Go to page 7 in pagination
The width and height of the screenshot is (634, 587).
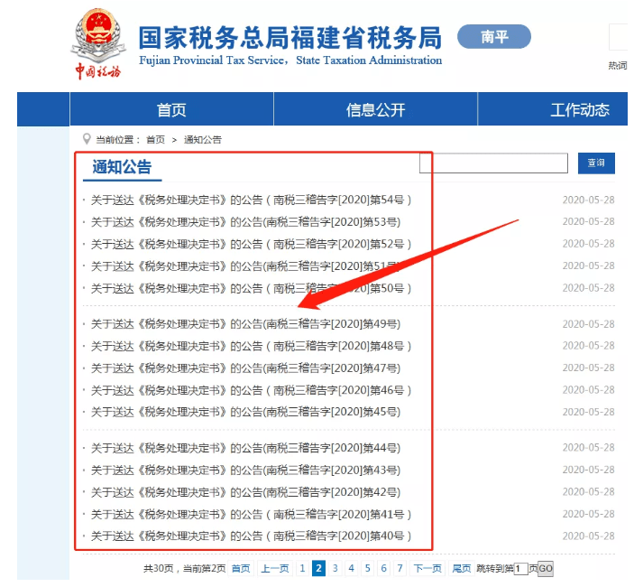point(400,568)
